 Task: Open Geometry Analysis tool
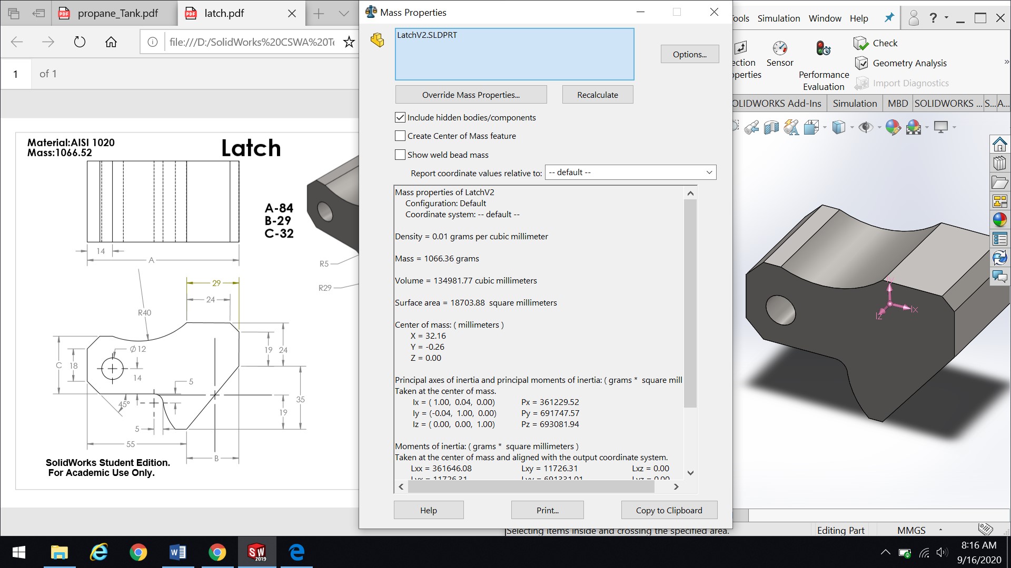[900, 63]
